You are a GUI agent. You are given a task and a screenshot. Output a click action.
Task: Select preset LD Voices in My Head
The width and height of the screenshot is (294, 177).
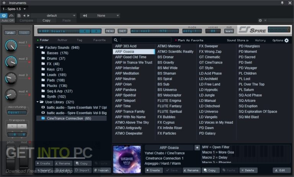click(216, 122)
